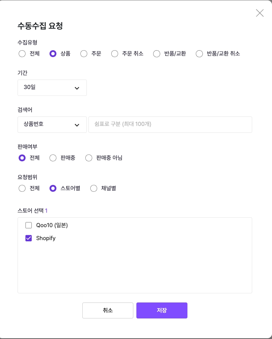
Task: Close the 수동수집 요청 dialog with X
Action: tap(260, 13)
